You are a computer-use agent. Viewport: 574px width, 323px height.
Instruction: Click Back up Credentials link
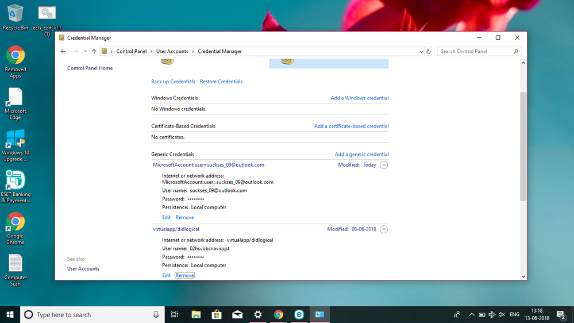tap(173, 82)
